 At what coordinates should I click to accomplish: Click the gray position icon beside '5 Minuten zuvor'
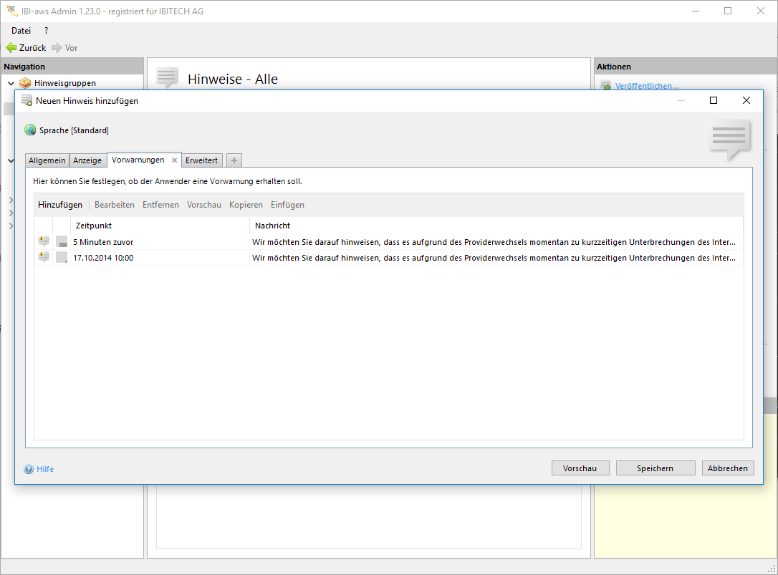(x=62, y=242)
